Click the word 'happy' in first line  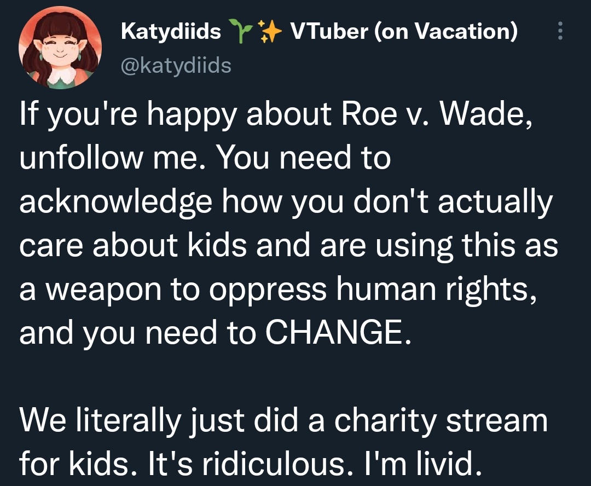192,115
